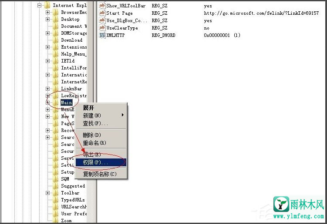This screenshot has width=327, height=224.
Task: Choose 复制项名称(C) menu entry
Action: point(101,174)
